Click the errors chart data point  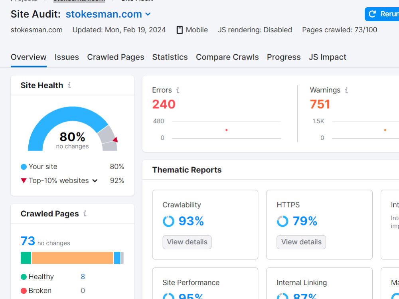227,130
